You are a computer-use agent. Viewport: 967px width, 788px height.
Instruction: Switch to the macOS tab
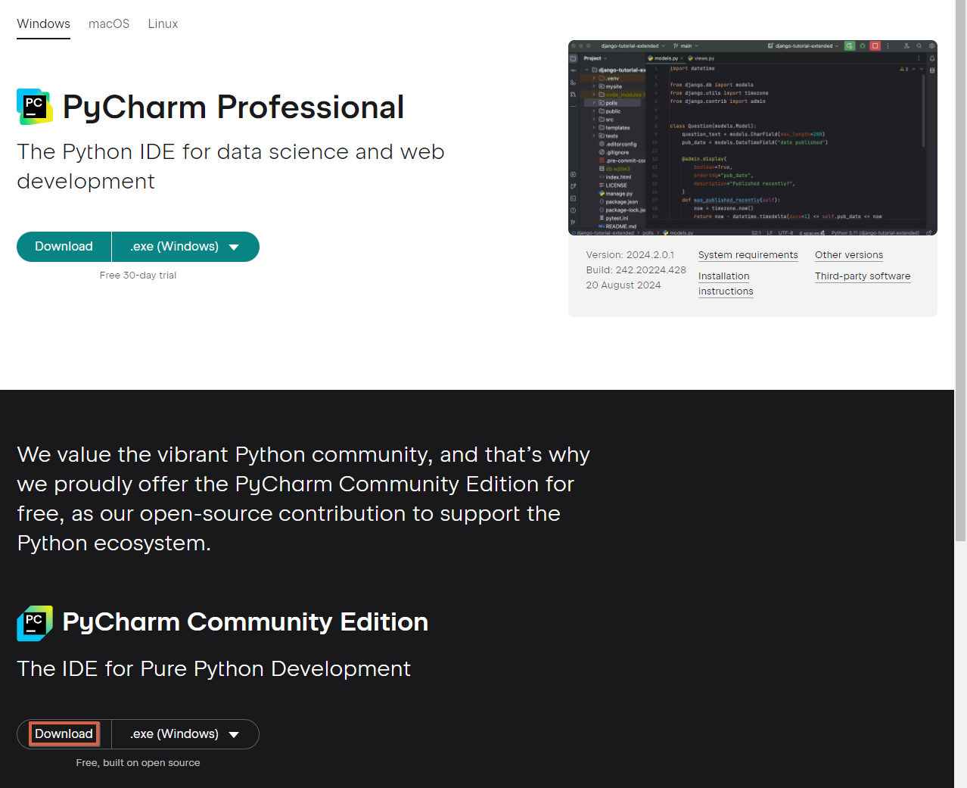click(109, 24)
